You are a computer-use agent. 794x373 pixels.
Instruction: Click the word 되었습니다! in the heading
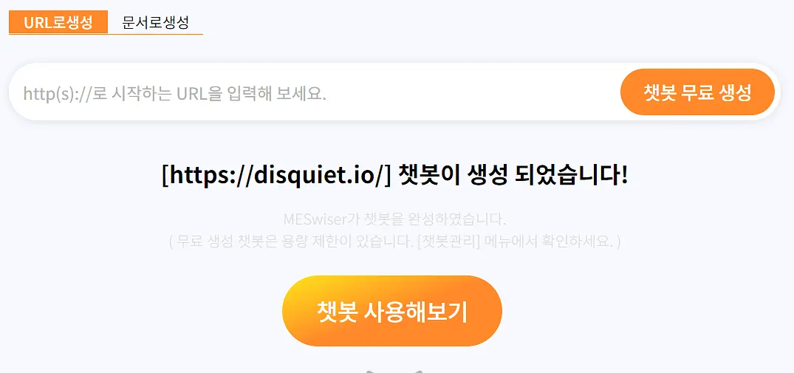click(x=571, y=176)
